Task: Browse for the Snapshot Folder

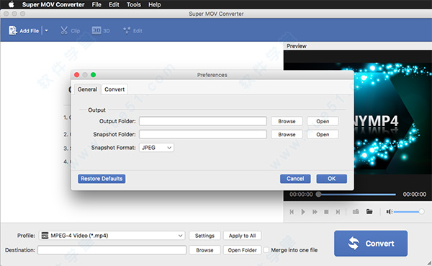Action: [x=287, y=134]
